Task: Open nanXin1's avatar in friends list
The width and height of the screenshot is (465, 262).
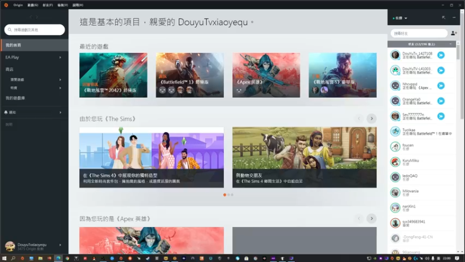Action: coord(395,208)
